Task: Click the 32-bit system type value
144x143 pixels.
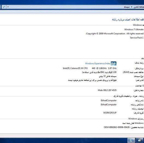Action: pyautogui.click(x=108, y=76)
